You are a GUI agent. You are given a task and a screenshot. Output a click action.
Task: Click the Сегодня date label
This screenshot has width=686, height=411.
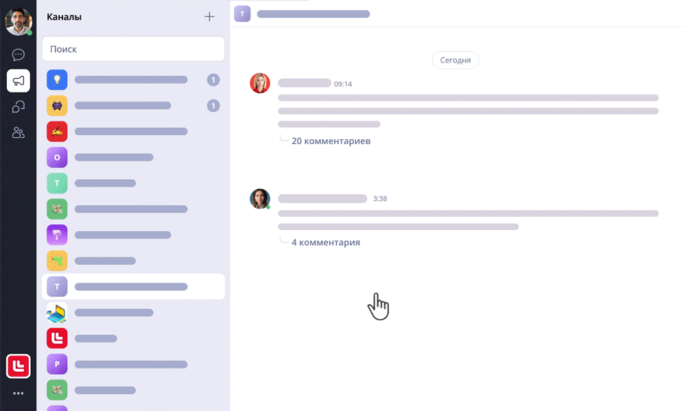pyautogui.click(x=456, y=60)
